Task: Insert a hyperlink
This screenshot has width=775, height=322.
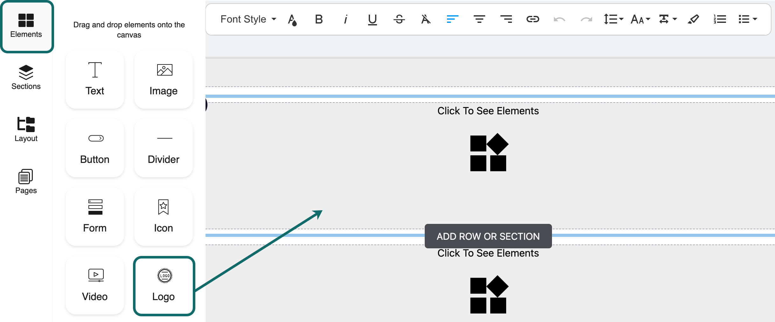Action: click(533, 19)
